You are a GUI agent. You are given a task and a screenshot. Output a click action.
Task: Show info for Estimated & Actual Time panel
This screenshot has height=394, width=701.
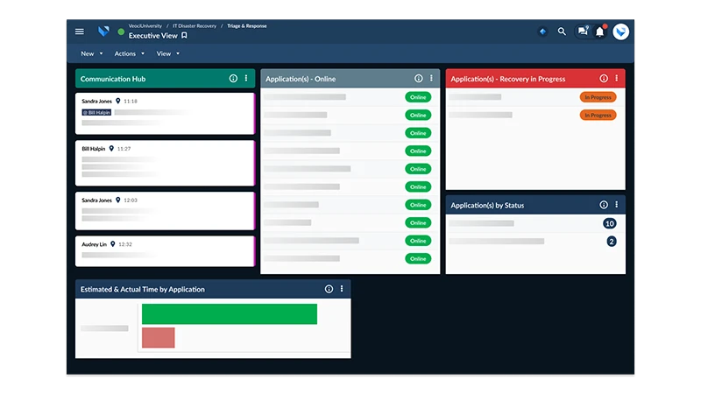pyautogui.click(x=329, y=289)
